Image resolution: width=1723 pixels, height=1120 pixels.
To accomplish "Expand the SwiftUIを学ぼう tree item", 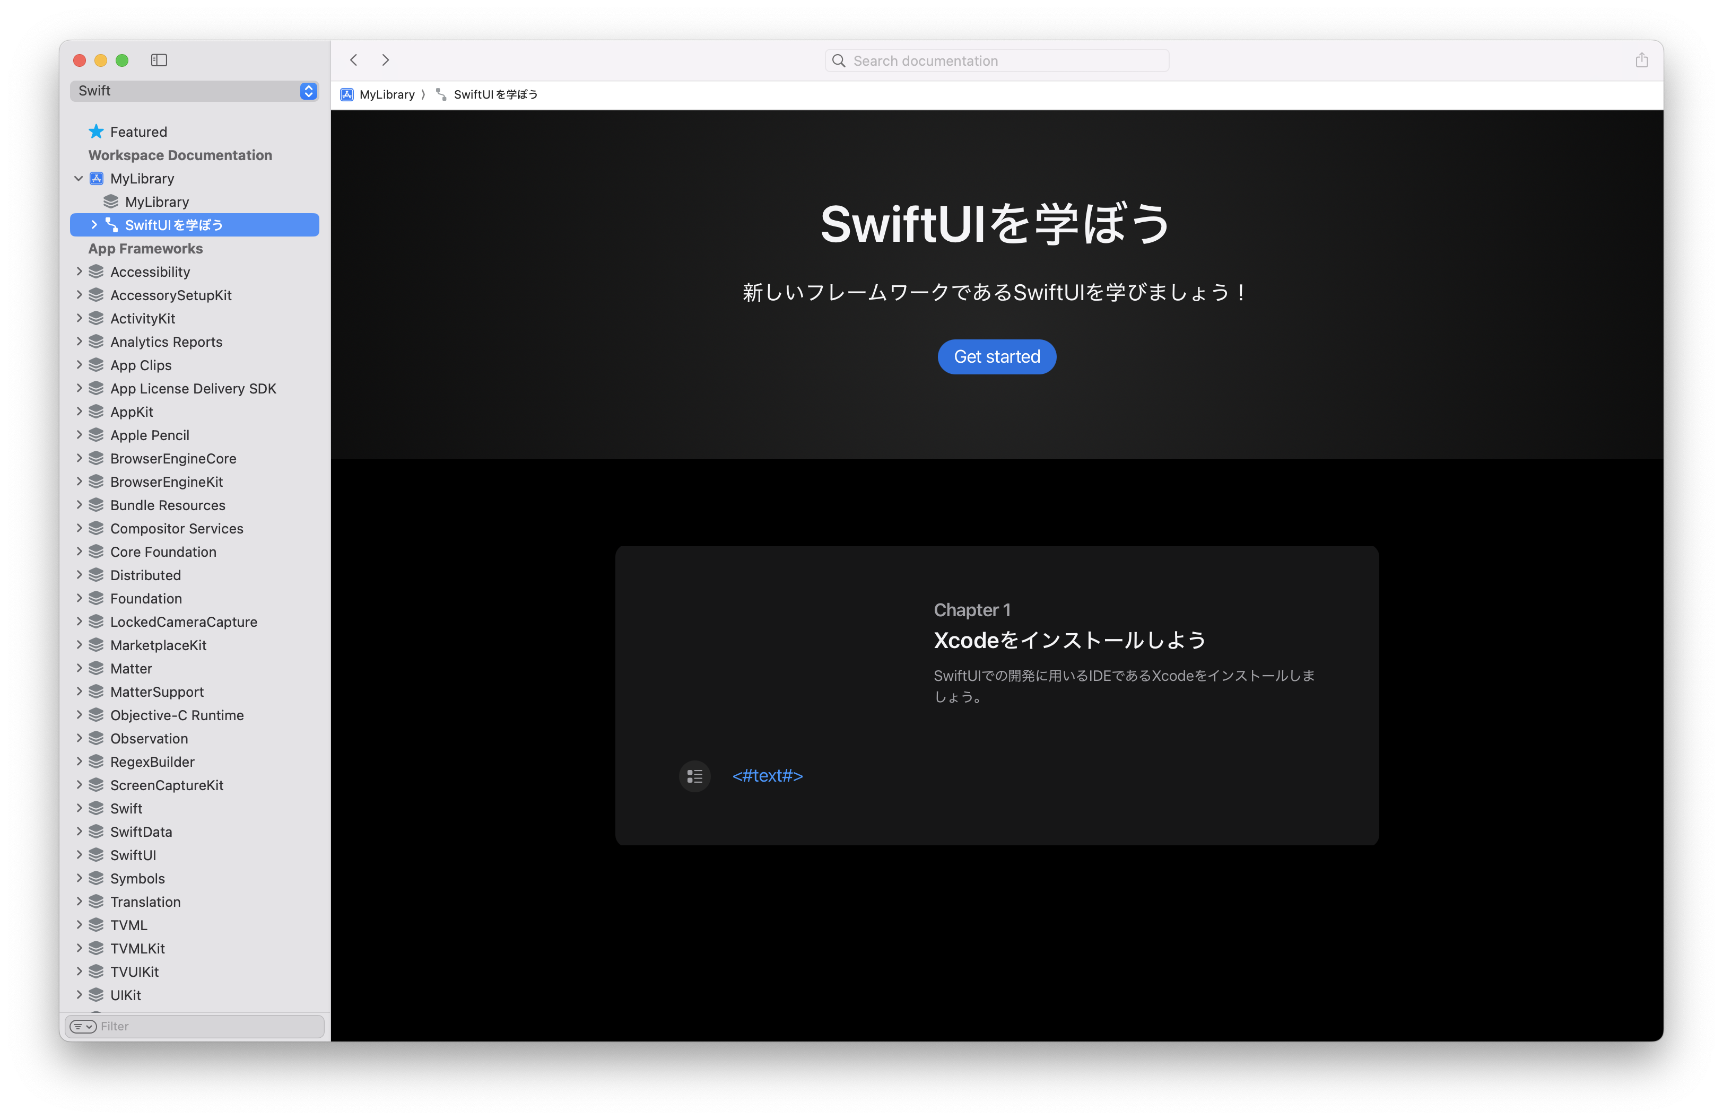I will (x=93, y=225).
